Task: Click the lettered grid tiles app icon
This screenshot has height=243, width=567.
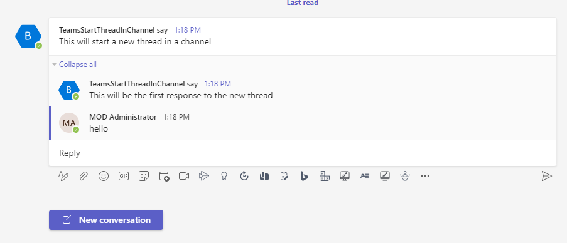Action: tap(325, 176)
